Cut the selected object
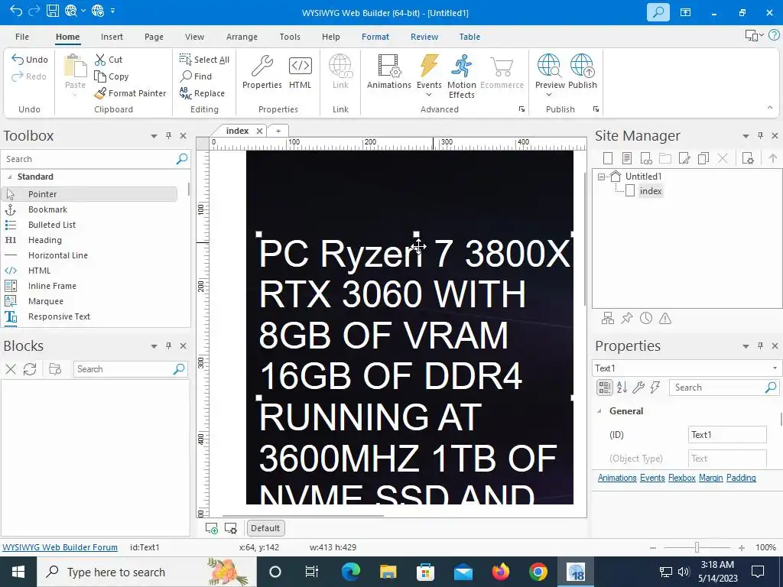 [109, 60]
